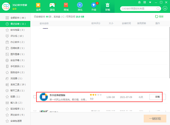Open the skin grid icon in title bar
The width and height of the screenshot is (170, 125).
pos(145,2)
